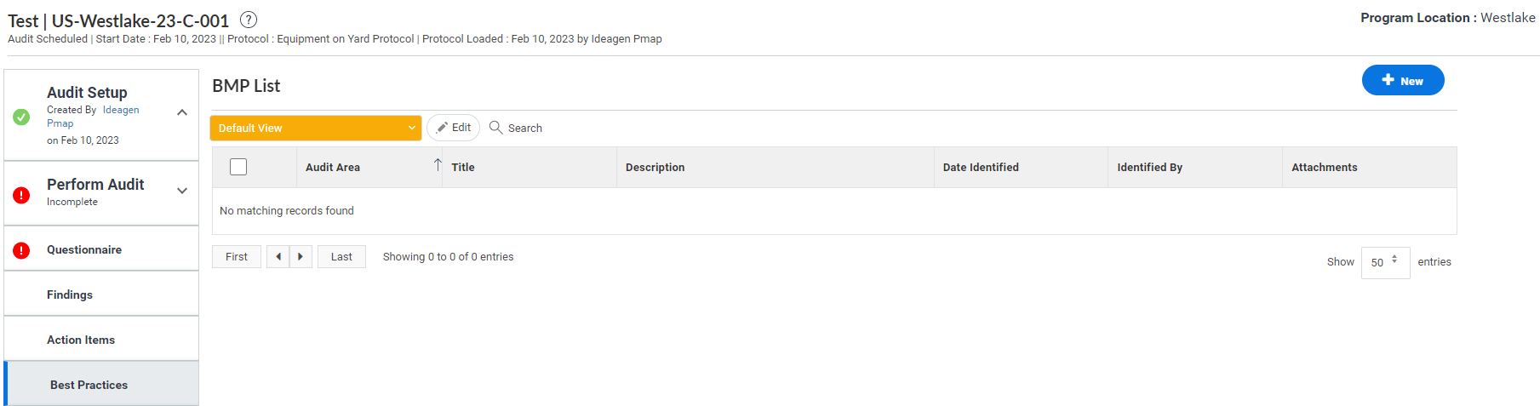The width and height of the screenshot is (1540, 406).
Task: Expand the Perform Audit section chevron
Action: tap(182, 191)
